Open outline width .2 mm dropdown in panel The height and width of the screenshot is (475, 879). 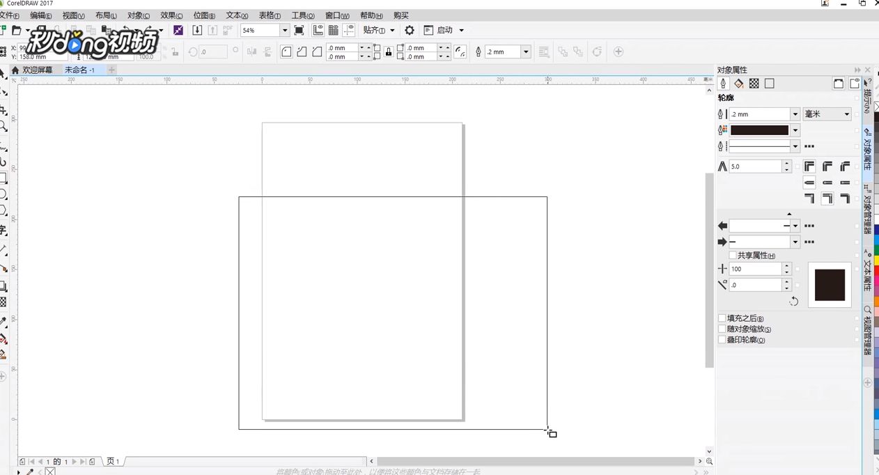pos(795,114)
